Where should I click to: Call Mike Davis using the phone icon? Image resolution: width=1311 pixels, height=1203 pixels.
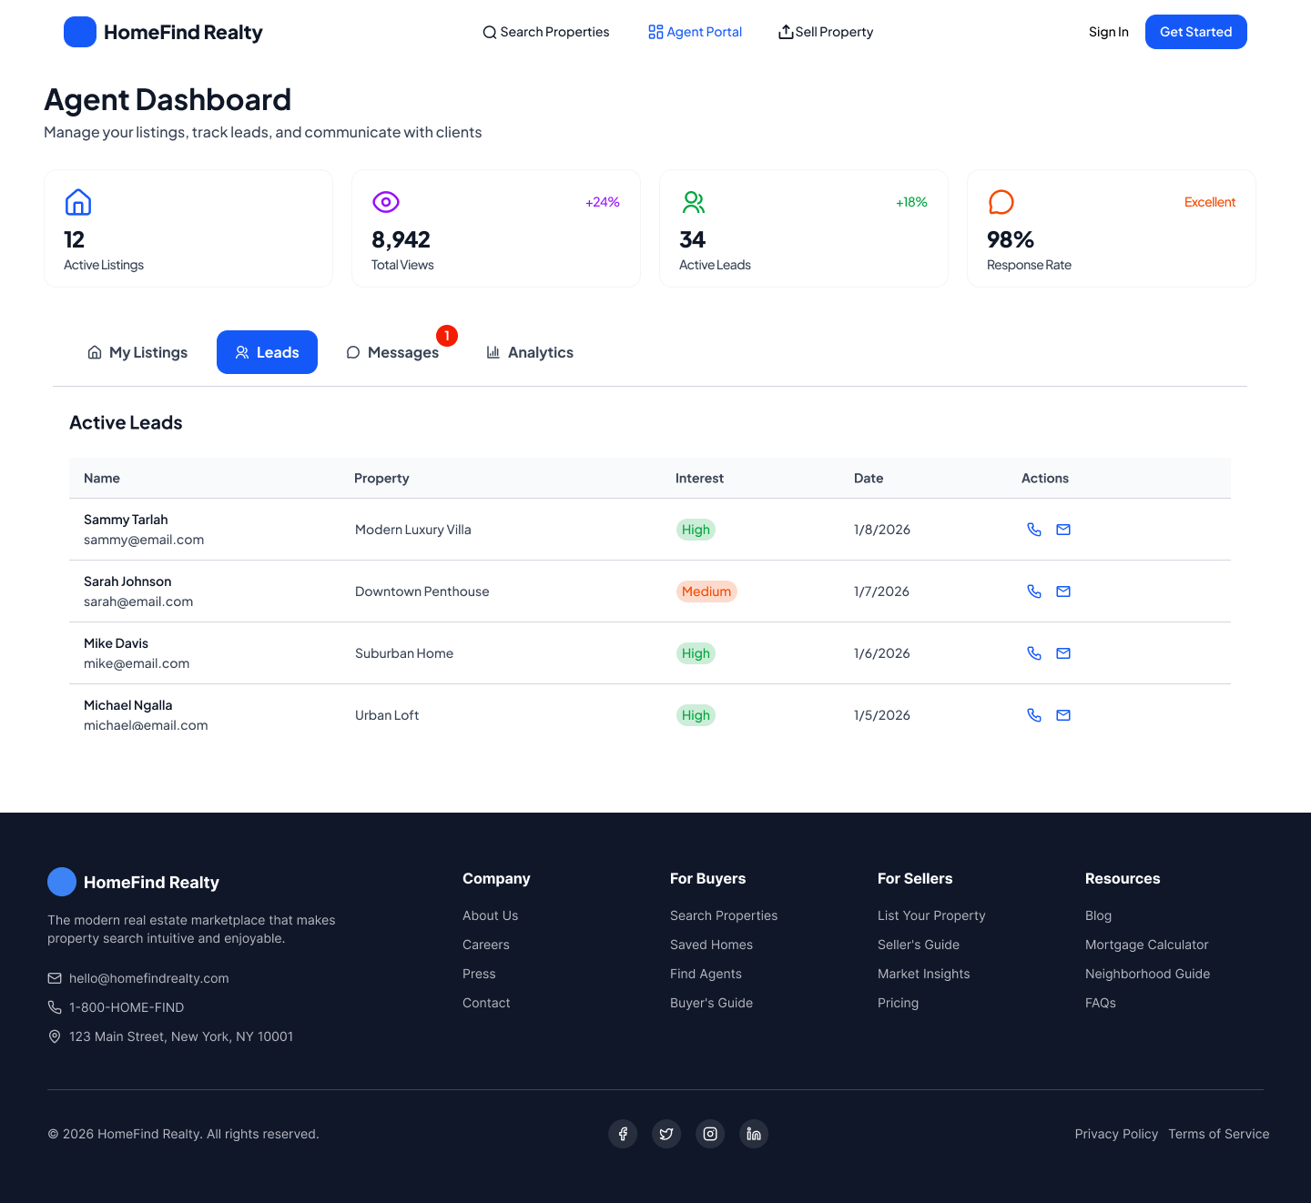(1034, 653)
